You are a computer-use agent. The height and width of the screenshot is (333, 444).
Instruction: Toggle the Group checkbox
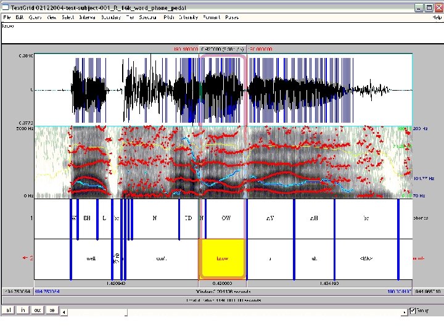(x=413, y=311)
